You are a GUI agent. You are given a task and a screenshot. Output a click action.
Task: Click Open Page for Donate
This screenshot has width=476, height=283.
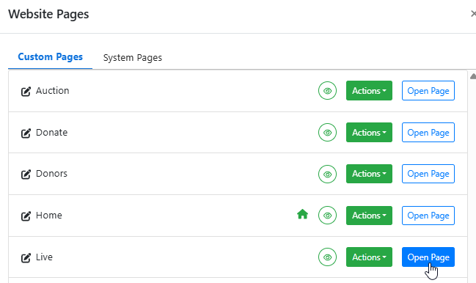pos(428,133)
